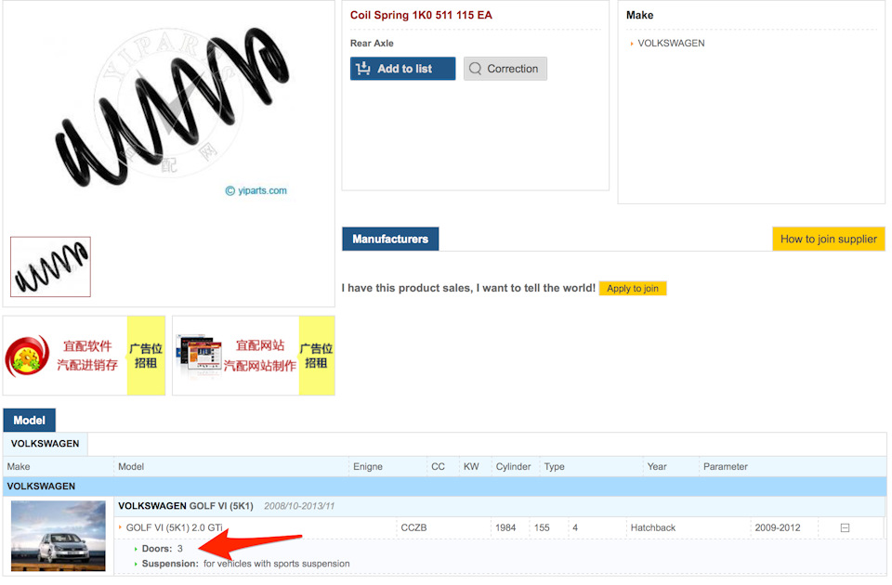This screenshot has width=892, height=585.
Task: Select the VOLKSWAGEN sub-tab under Model
Action: point(45,444)
